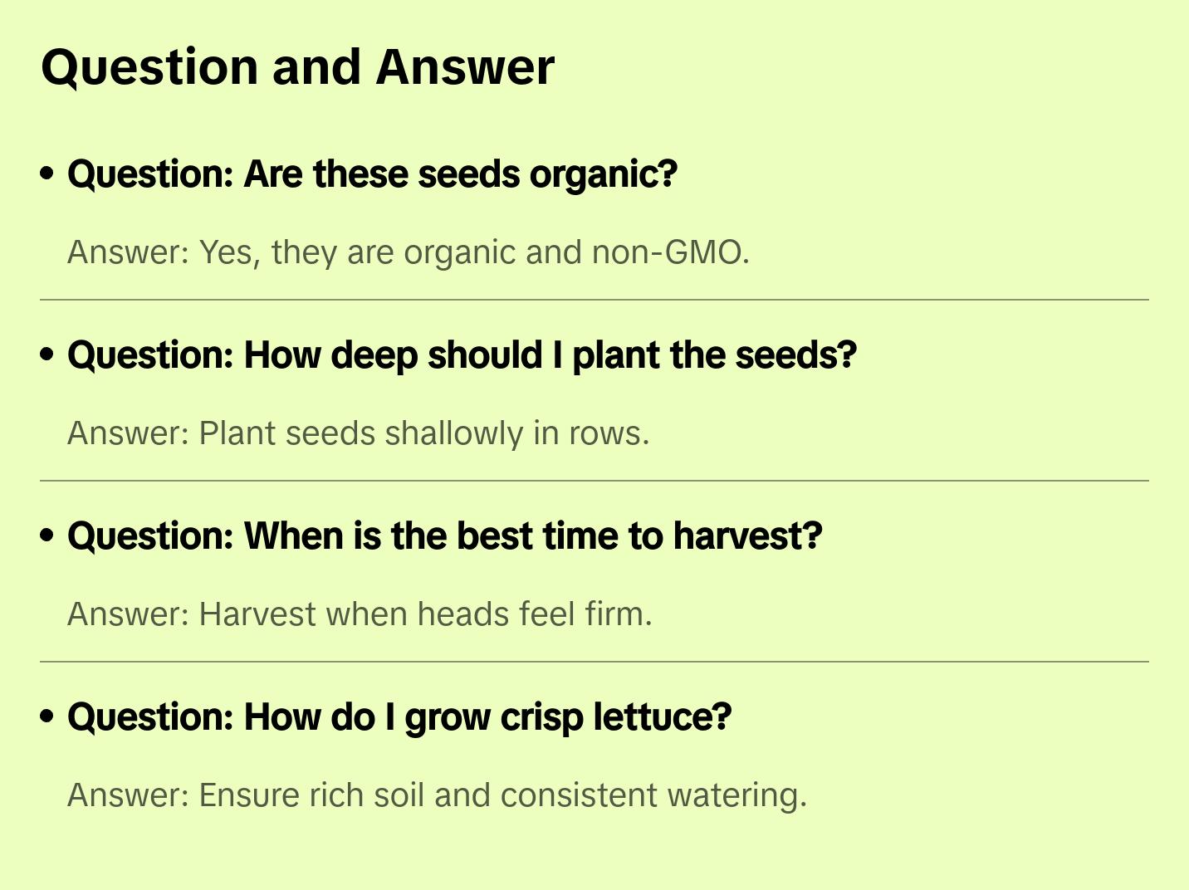The height and width of the screenshot is (890, 1189).
Task: Click the bullet beside the crisp lettuce question
Action: tap(47, 716)
